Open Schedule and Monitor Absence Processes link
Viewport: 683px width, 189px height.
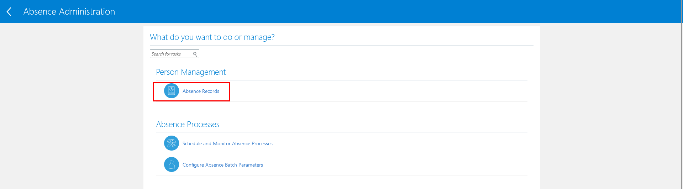[227, 144]
